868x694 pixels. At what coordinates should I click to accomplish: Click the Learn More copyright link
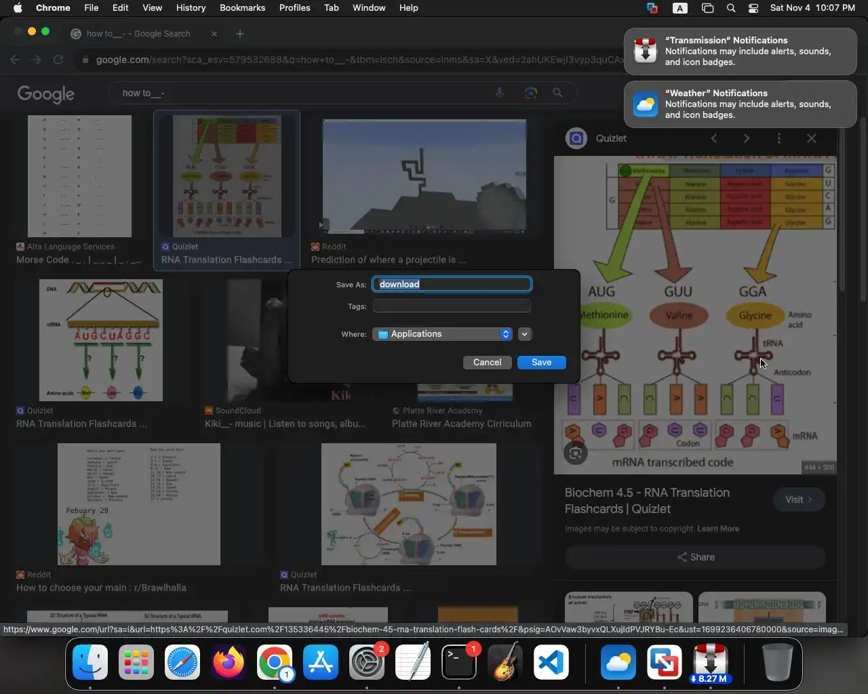pyautogui.click(x=718, y=529)
